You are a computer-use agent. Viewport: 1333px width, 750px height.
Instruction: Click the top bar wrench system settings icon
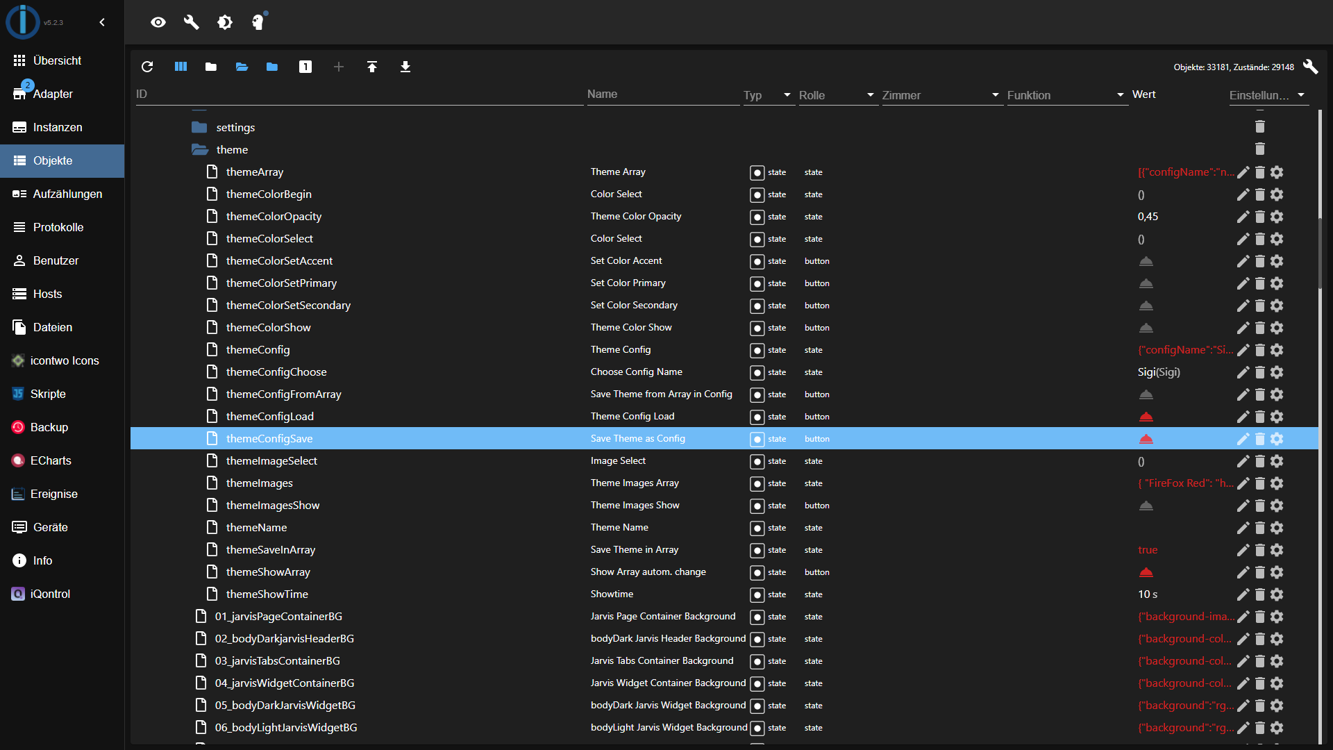[x=192, y=22]
